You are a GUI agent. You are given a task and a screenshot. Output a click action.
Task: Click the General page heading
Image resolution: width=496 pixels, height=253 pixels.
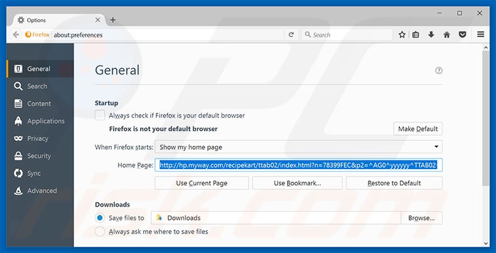[x=117, y=70]
